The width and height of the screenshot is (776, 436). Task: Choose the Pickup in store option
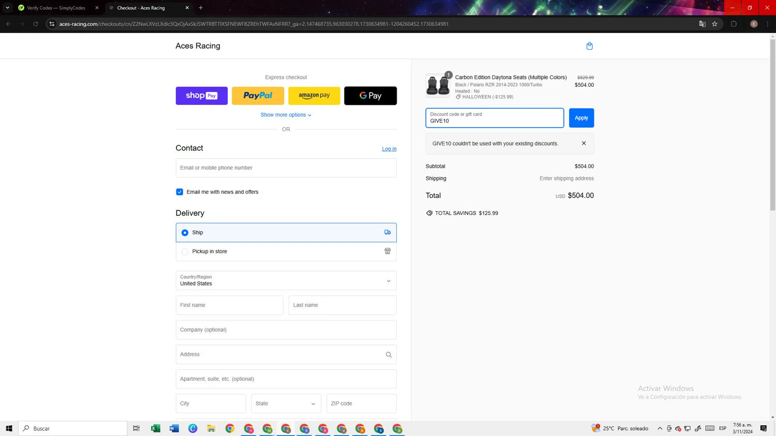click(185, 252)
